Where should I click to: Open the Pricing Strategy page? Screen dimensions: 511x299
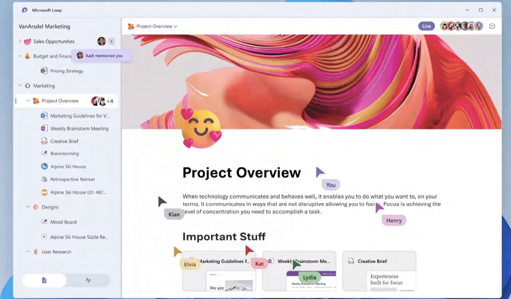pyautogui.click(x=66, y=71)
